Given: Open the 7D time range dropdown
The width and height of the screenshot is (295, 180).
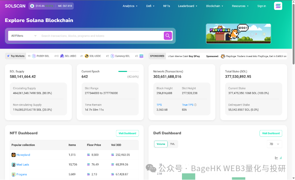Looking at the screenshot, I should [x=274, y=144].
